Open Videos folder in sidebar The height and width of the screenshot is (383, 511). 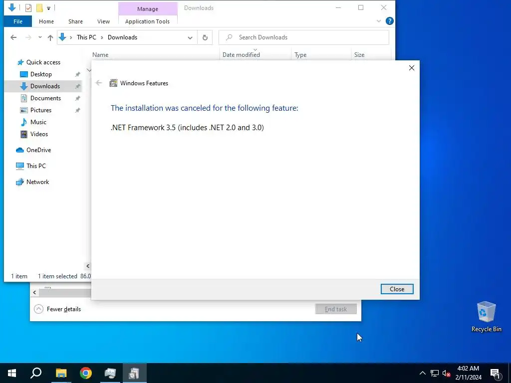pyautogui.click(x=39, y=134)
